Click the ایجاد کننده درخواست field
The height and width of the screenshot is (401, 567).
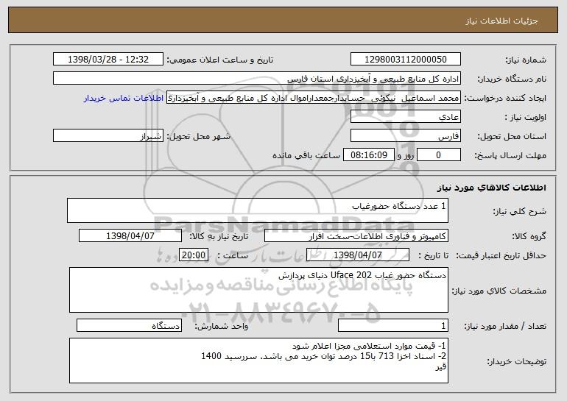point(314,98)
